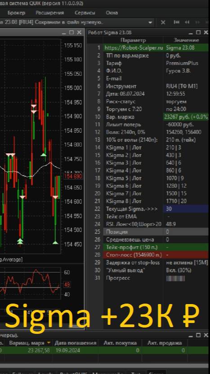Click the Прогресс progress bar

(x=175, y=278)
